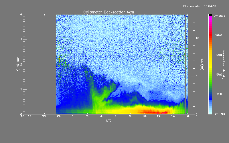
Task: Click the '22:' UTC time tick
Action: tap(59, 116)
